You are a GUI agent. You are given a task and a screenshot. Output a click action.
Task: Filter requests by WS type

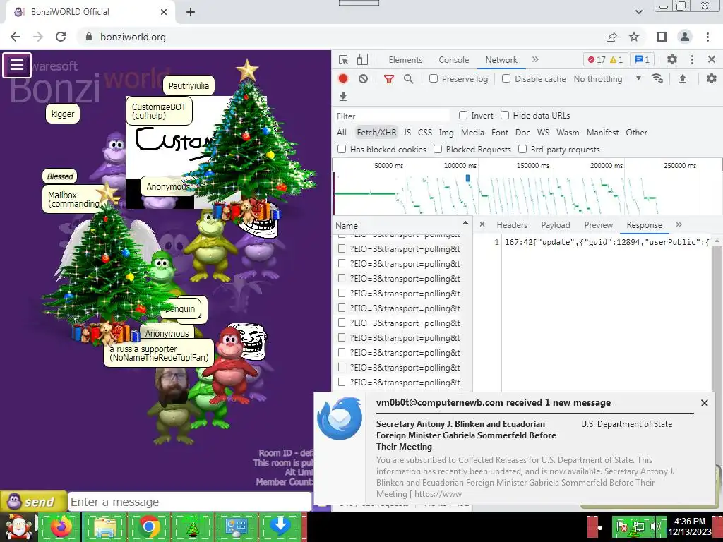point(543,132)
